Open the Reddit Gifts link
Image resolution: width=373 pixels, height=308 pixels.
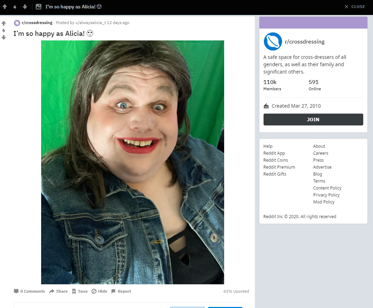click(274, 174)
